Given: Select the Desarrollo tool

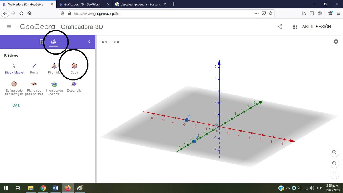Looking at the screenshot, I should pyautogui.click(x=74, y=87).
